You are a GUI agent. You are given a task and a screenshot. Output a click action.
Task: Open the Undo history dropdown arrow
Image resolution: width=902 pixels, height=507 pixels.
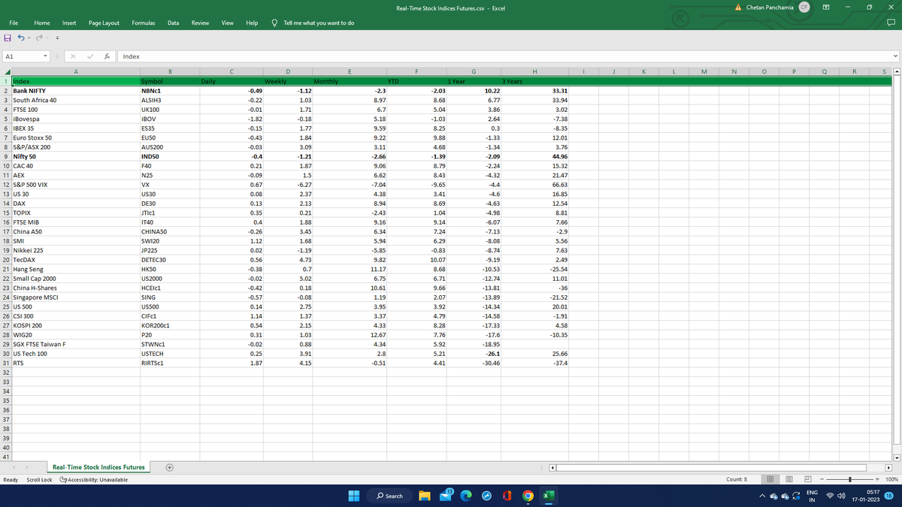coord(29,37)
